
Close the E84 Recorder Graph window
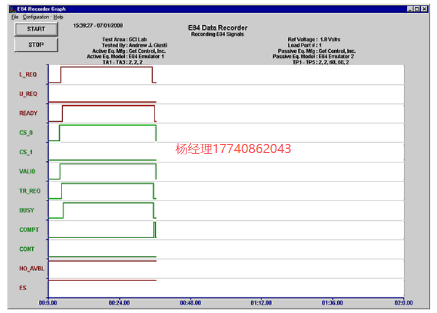point(424,9)
